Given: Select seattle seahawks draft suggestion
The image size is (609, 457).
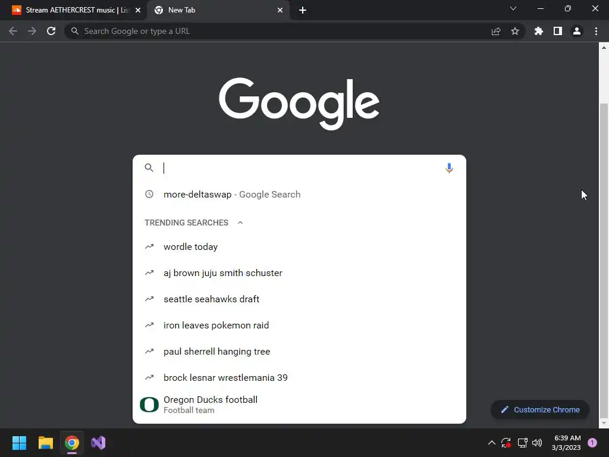Looking at the screenshot, I should [x=299, y=299].
